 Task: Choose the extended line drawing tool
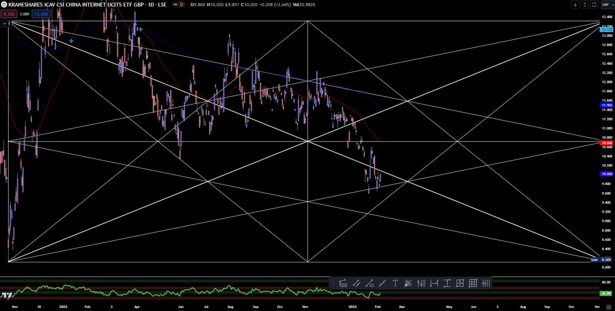tap(382, 283)
